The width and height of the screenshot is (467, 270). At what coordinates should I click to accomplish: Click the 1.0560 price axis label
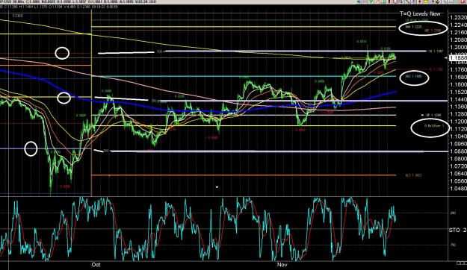tap(459, 181)
